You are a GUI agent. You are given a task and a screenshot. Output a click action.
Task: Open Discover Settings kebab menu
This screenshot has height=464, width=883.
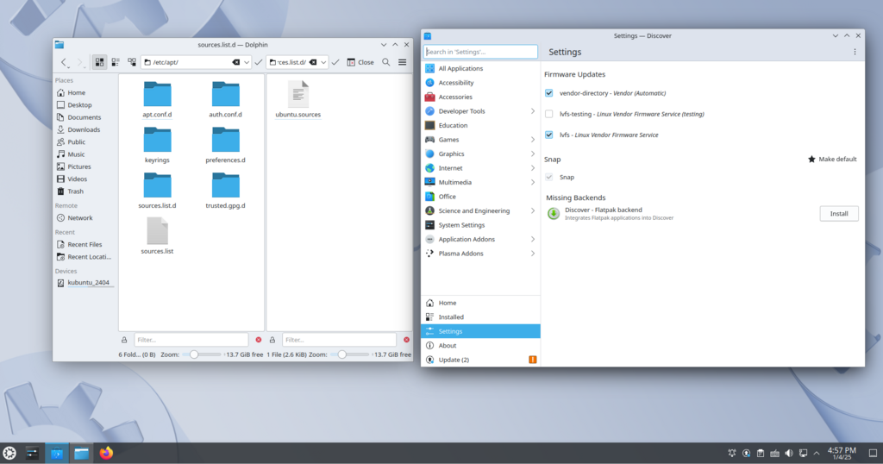pyautogui.click(x=855, y=52)
